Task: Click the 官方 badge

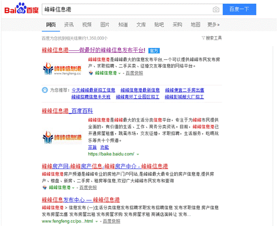Action: click(x=154, y=51)
